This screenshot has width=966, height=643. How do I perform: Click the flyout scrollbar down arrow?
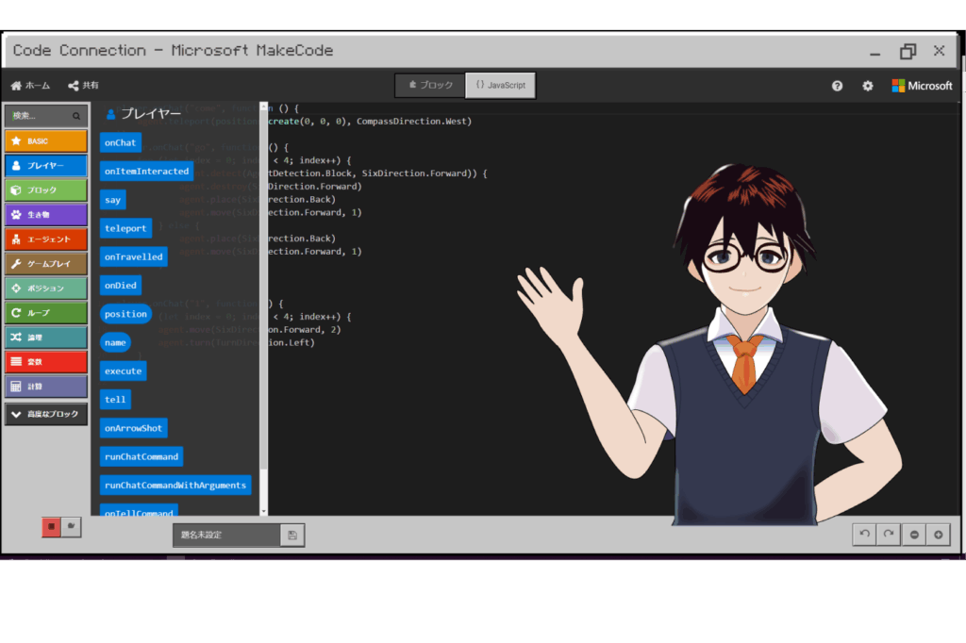pyautogui.click(x=264, y=511)
